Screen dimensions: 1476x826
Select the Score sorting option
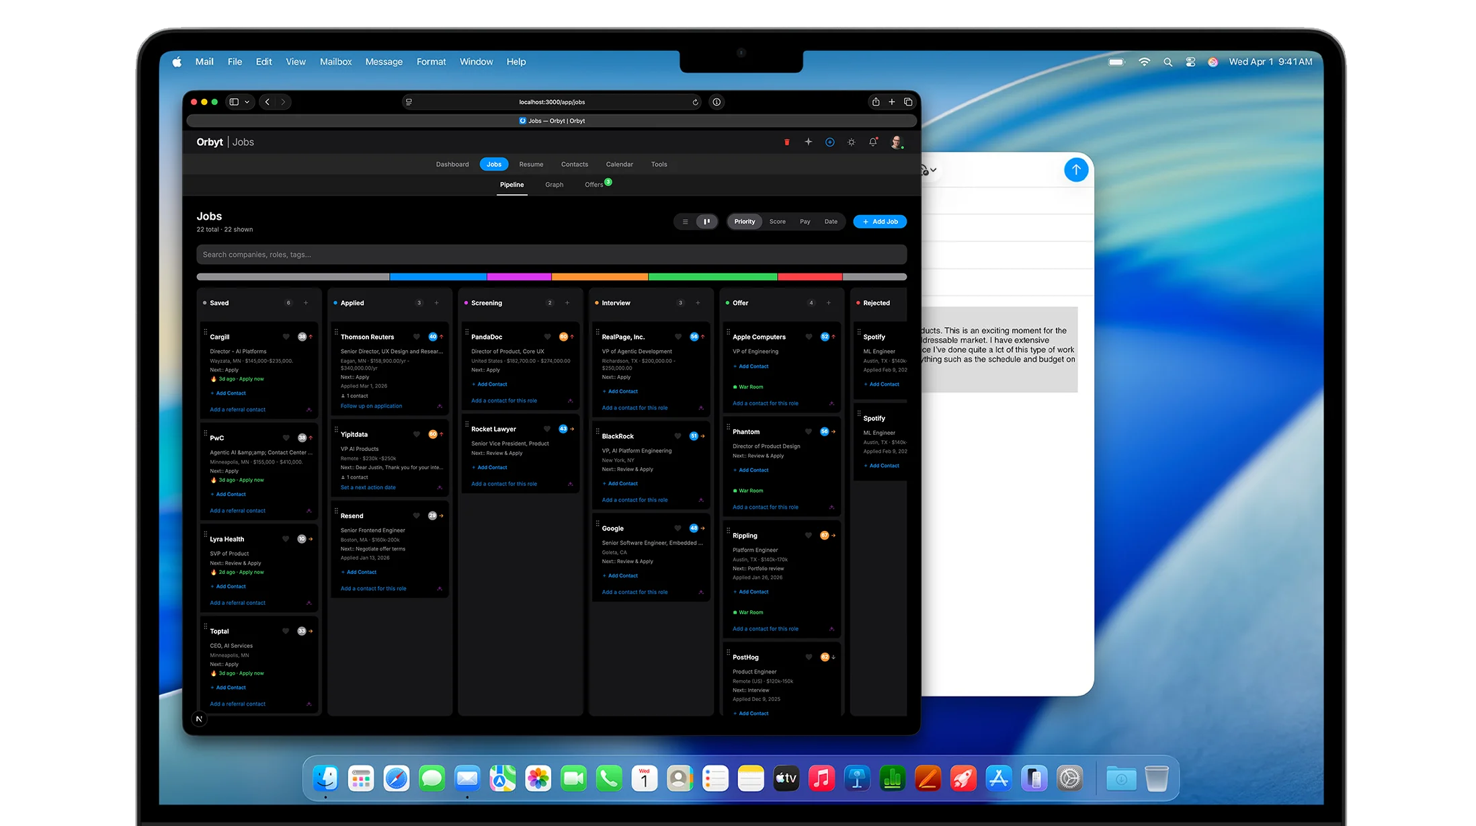778,221
